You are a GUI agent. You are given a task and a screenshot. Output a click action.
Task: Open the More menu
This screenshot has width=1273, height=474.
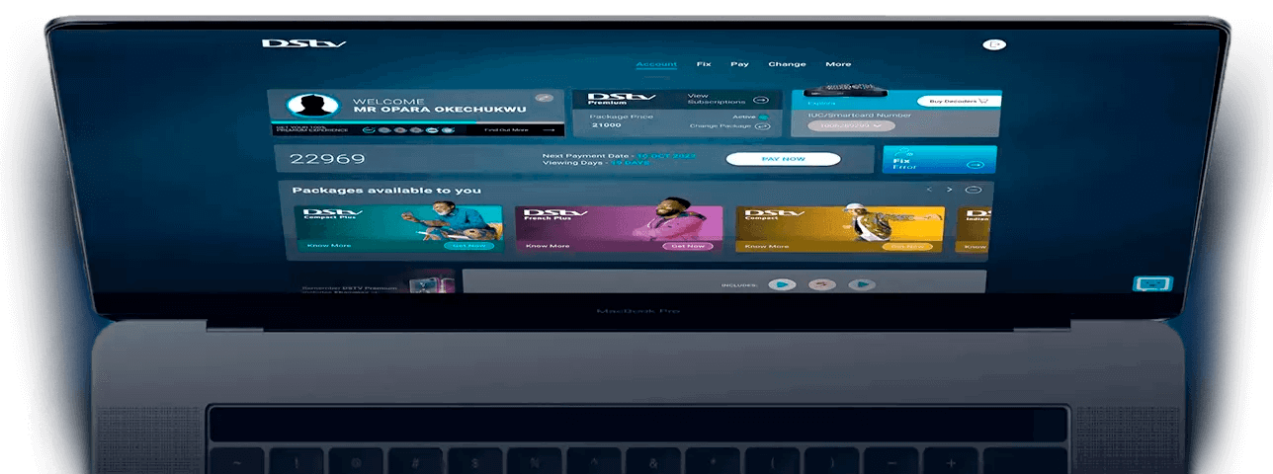pos(838,64)
